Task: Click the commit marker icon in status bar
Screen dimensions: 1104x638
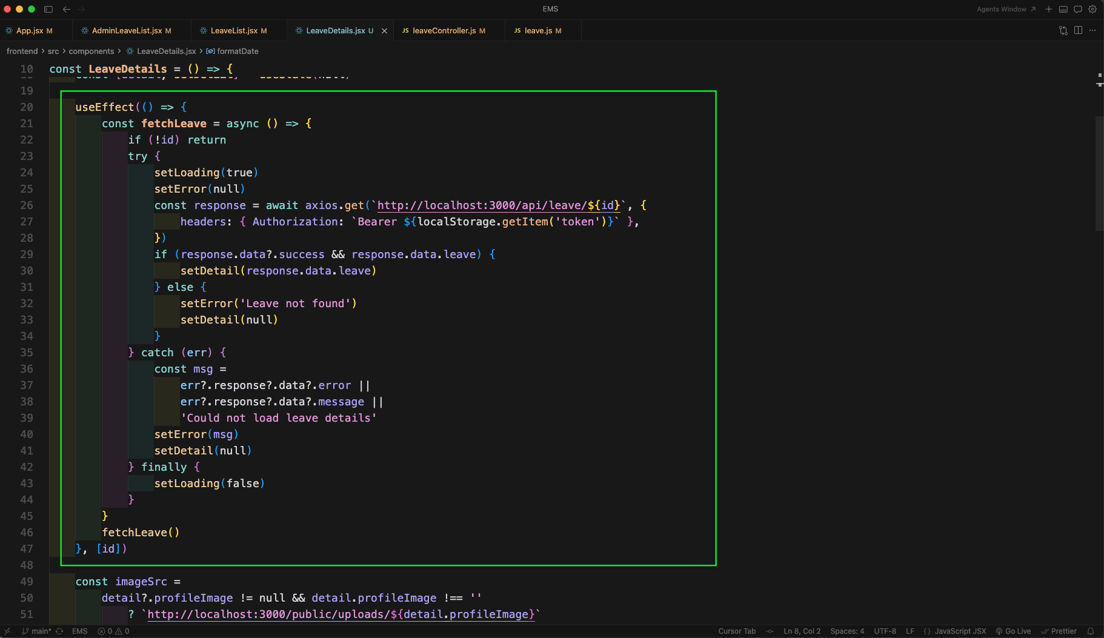Action: (770, 631)
